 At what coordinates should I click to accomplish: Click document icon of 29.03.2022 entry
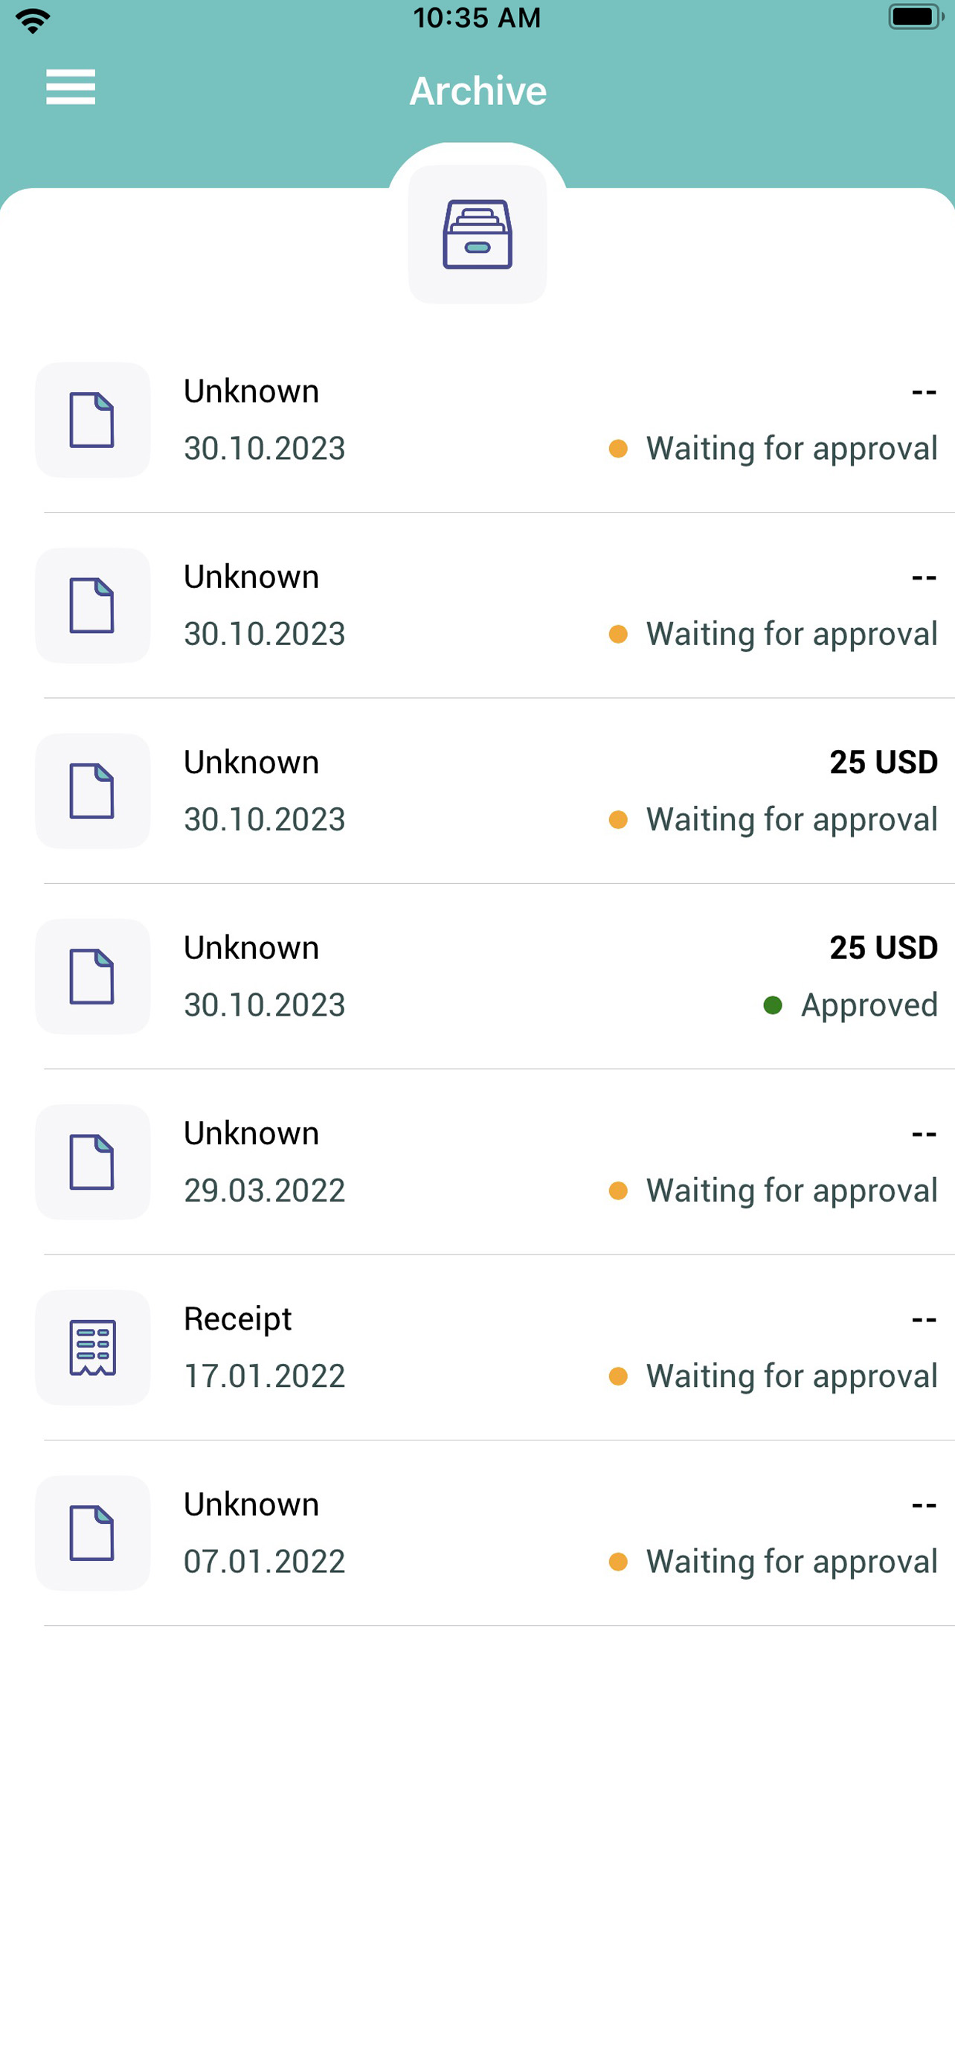[92, 1162]
